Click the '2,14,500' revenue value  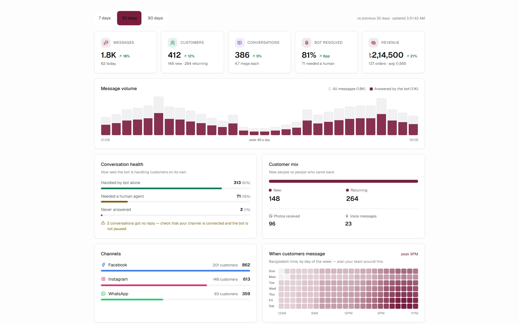click(x=386, y=55)
